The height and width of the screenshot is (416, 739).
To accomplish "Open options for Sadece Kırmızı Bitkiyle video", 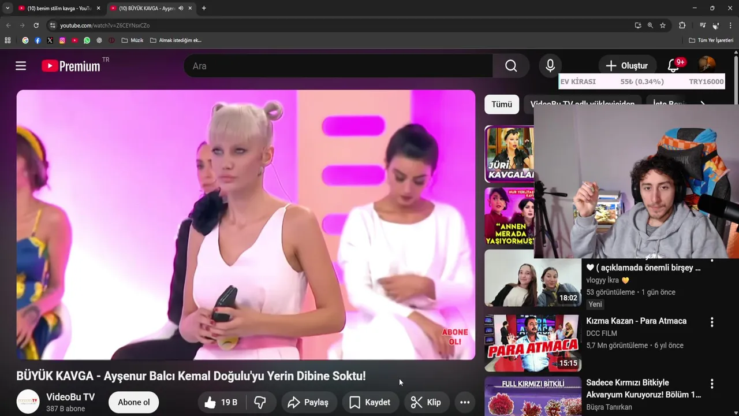I will click(x=712, y=384).
